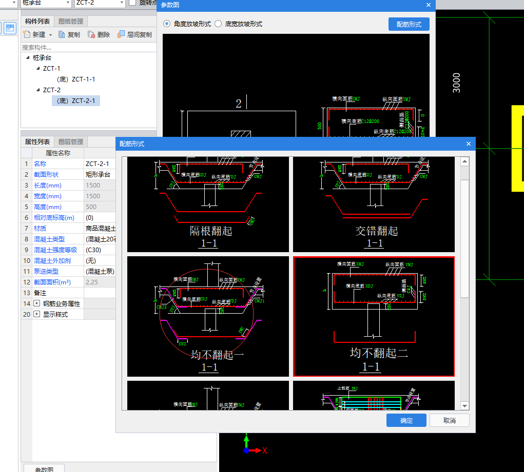
Task: Switch to the 构件列表 tab
Action: (37, 22)
